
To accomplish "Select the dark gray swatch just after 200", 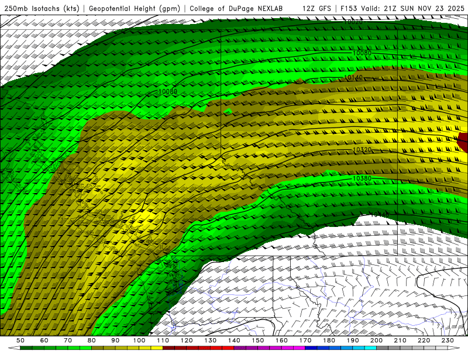I will [382, 348].
